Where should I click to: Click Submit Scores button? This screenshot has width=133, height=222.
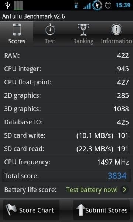(101, 210)
